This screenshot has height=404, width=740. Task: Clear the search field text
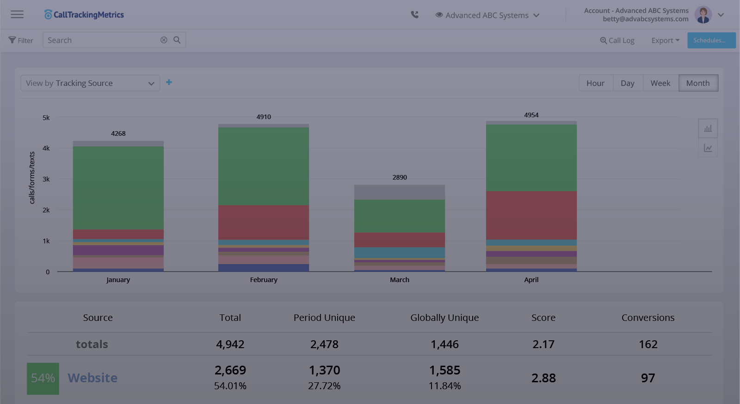tap(164, 40)
